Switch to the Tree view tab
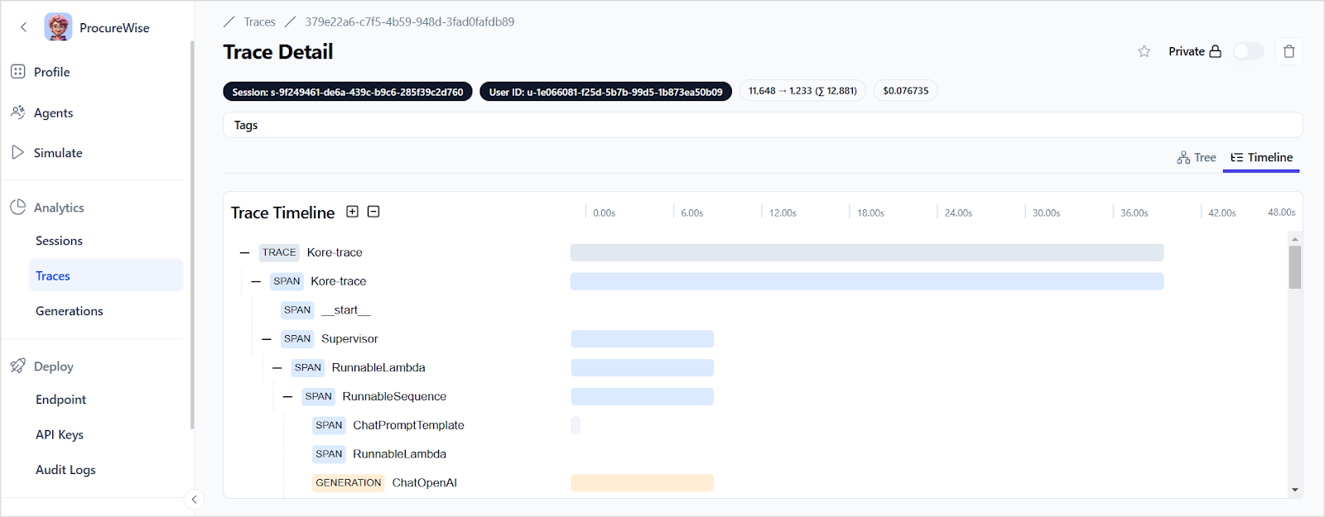 click(x=1197, y=157)
